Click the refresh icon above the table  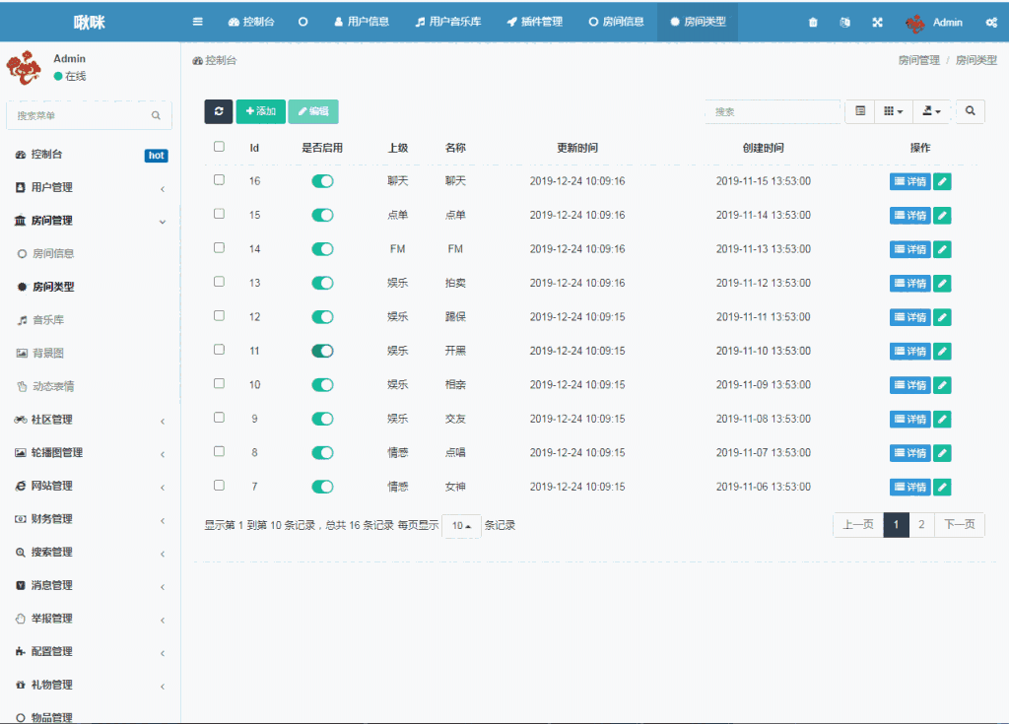(x=218, y=111)
